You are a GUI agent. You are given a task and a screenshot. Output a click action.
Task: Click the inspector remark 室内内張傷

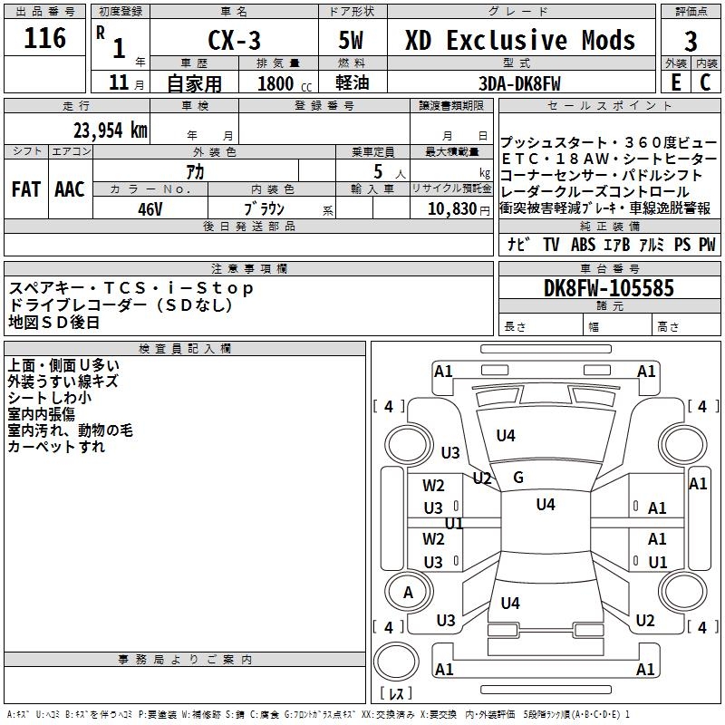coord(41,414)
